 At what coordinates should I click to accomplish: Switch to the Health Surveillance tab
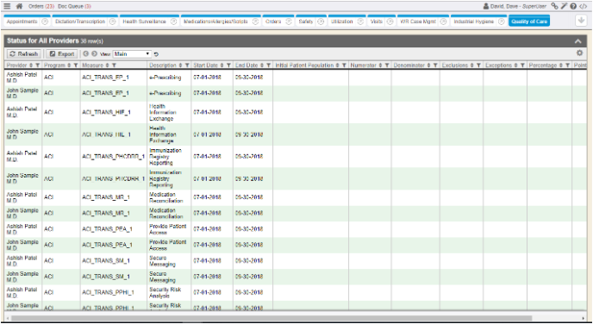(x=144, y=22)
